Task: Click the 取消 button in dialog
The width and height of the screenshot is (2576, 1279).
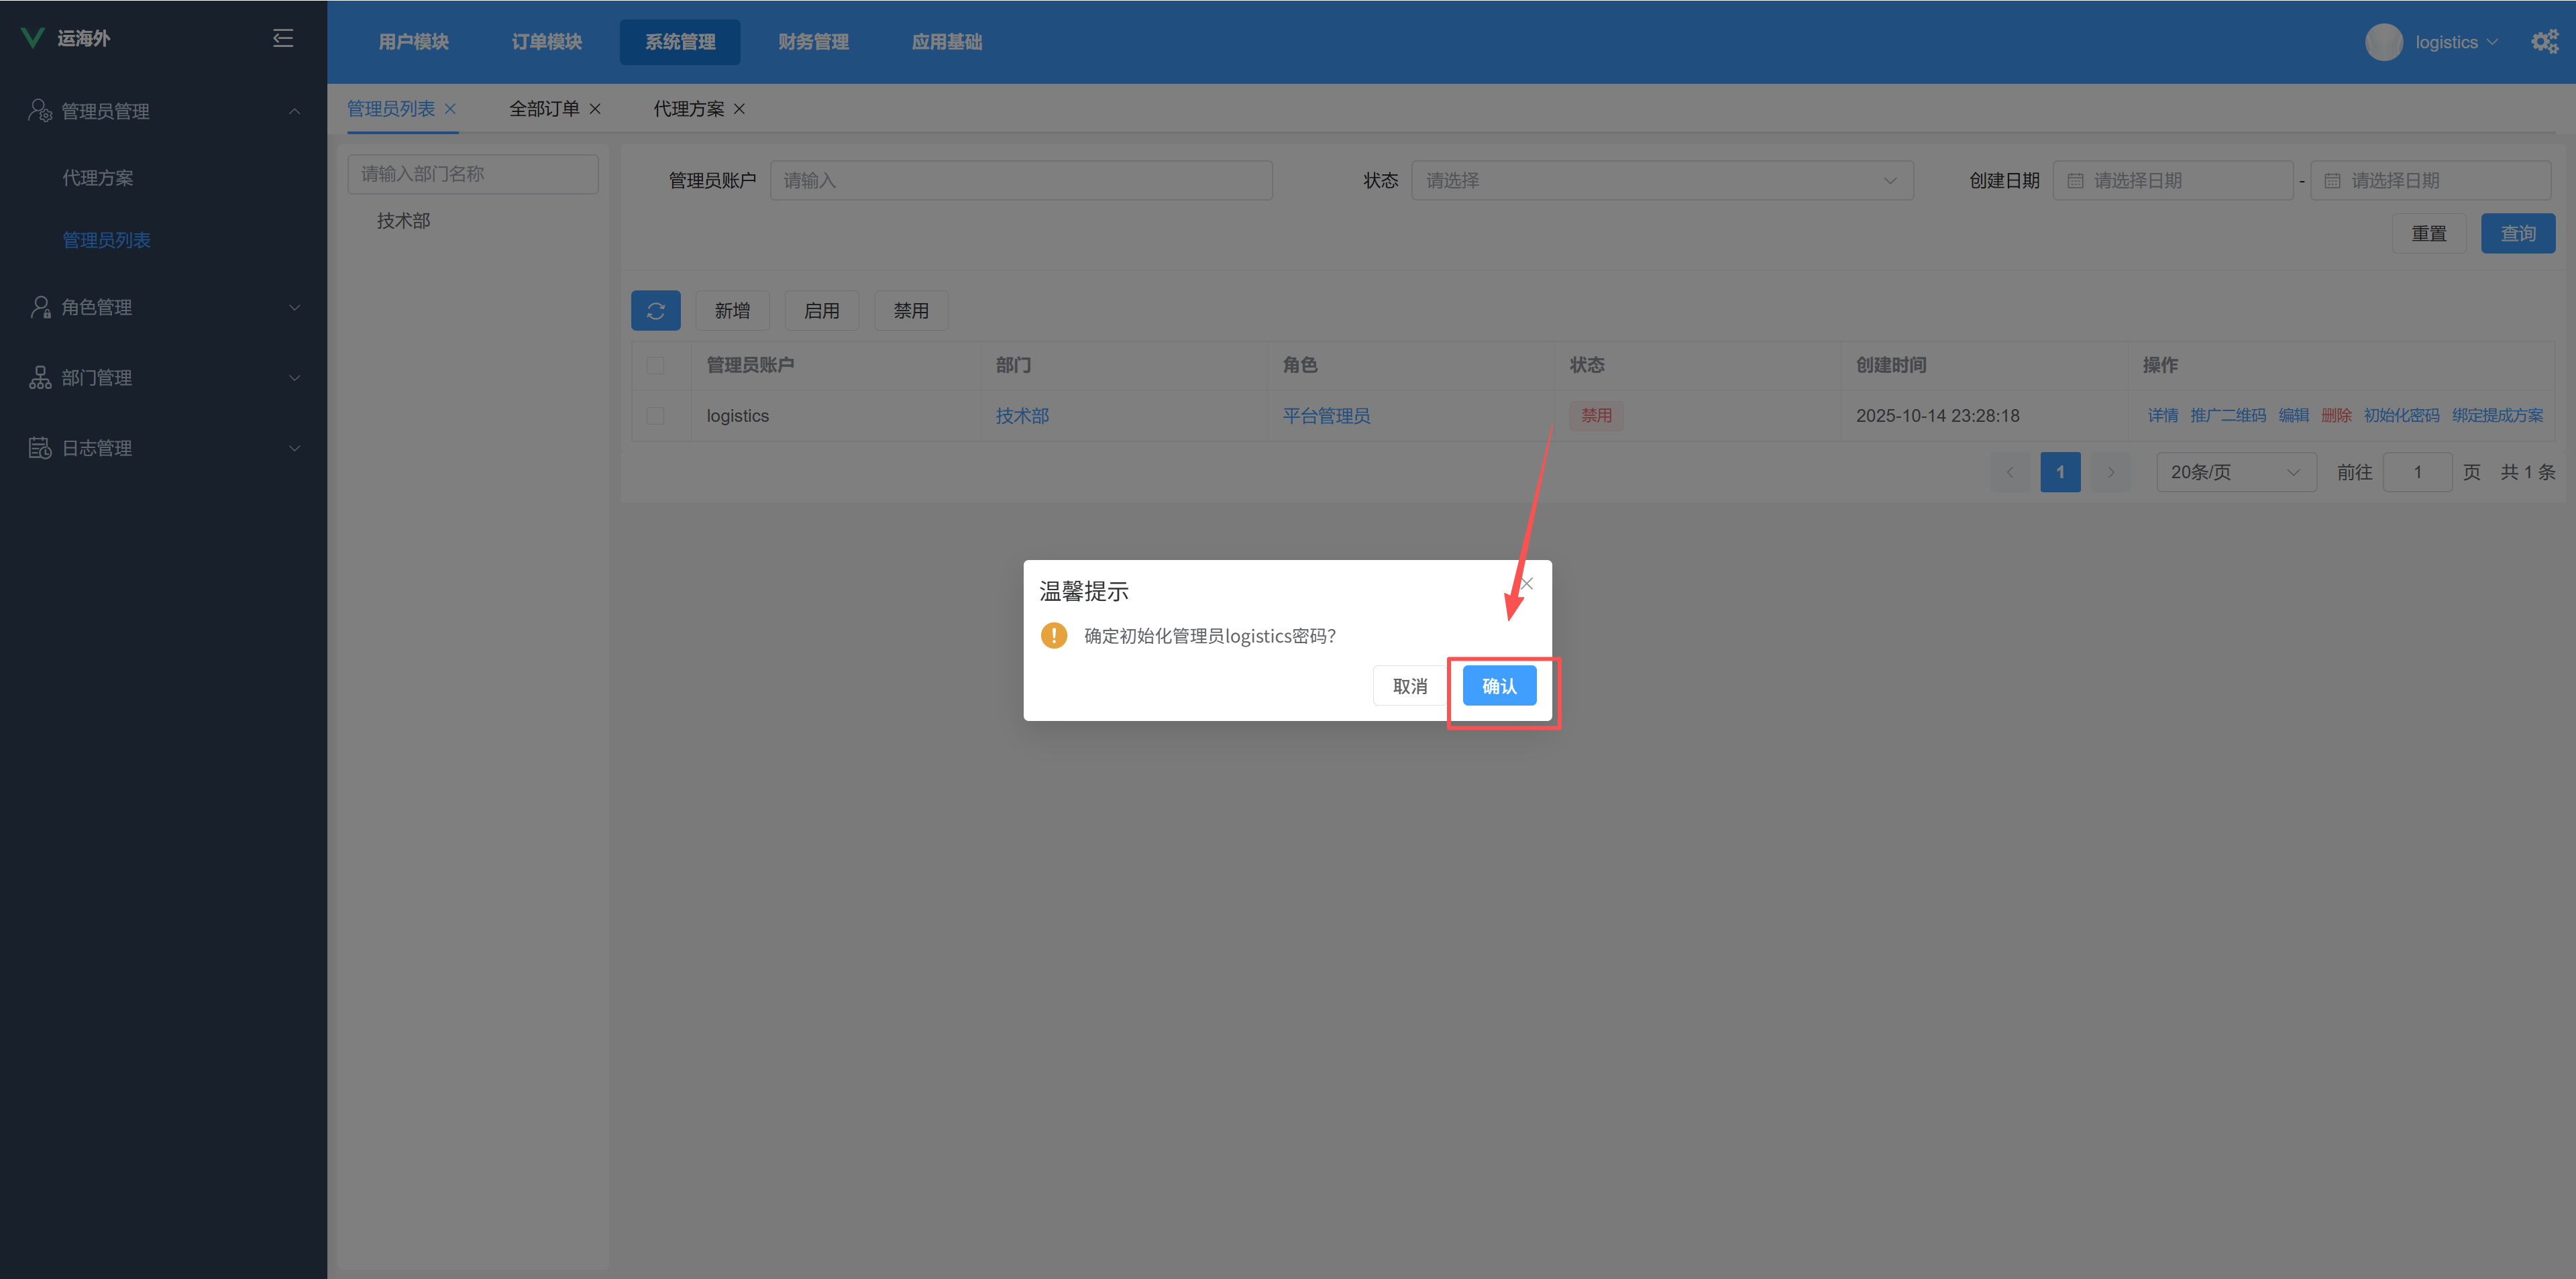Action: tap(1409, 686)
